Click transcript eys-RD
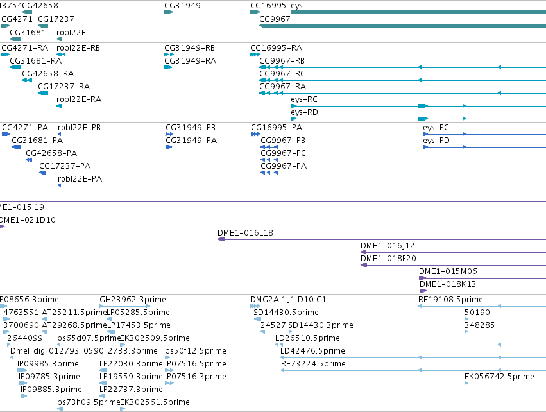The height and width of the screenshot is (412, 546). point(304,112)
